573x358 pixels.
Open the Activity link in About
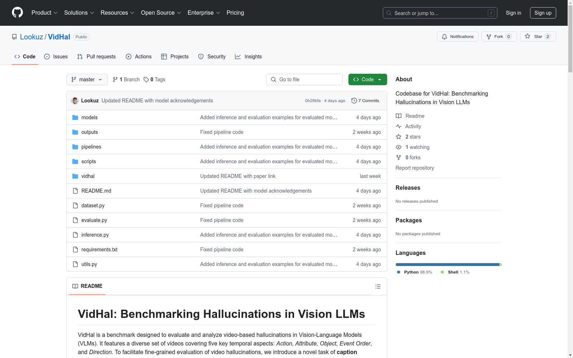[x=408, y=126]
